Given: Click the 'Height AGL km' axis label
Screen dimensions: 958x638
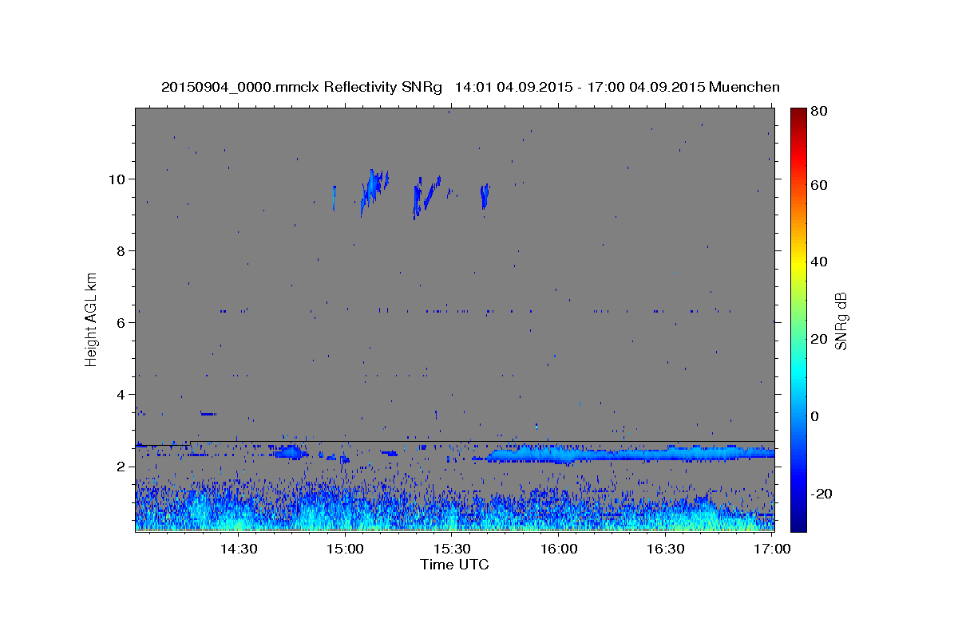Looking at the screenshot, I should 92,319.
